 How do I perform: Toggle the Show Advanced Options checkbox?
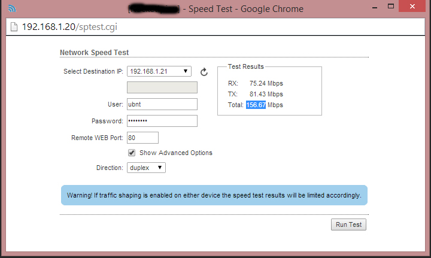[x=132, y=153]
